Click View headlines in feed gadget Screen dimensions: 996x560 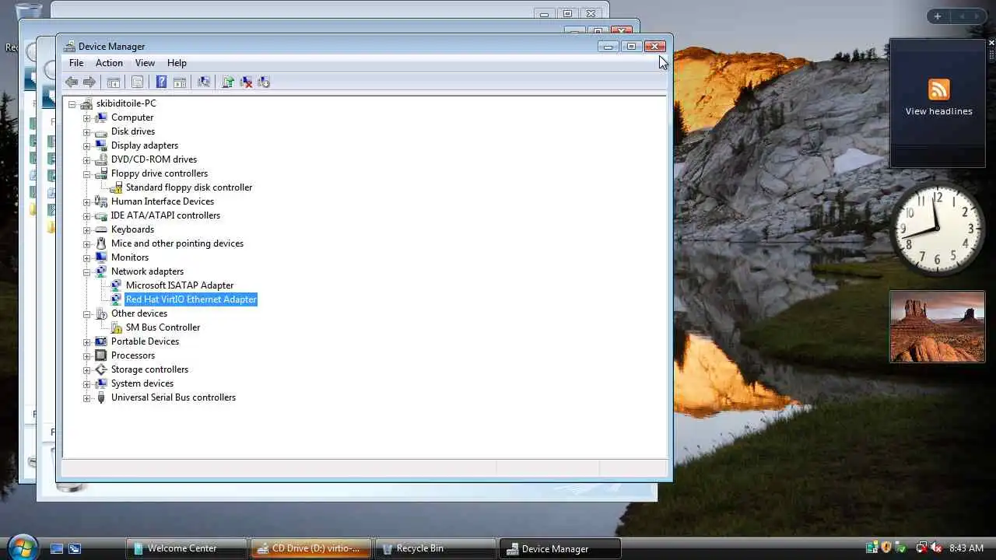(x=938, y=111)
